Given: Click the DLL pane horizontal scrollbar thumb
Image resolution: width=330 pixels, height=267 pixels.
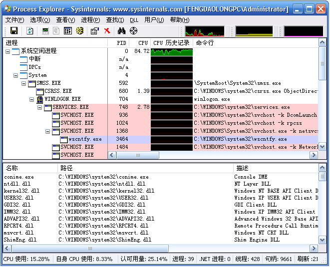Looking at the screenshot, I should point(90,249).
